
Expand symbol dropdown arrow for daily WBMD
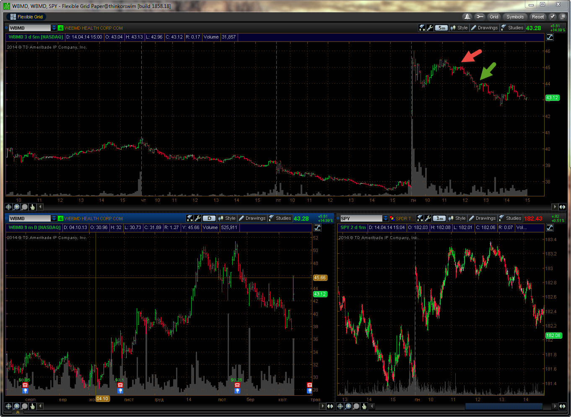pos(54,219)
